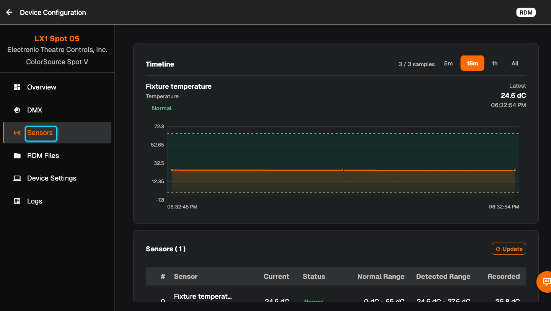Click the 06:32:54 PM latest timestamp
The height and width of the screenshot is (311, 551).
coord(509,105)
